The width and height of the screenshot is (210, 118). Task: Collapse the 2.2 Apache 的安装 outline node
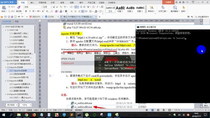pyautogui.click(x=6, y=67)
